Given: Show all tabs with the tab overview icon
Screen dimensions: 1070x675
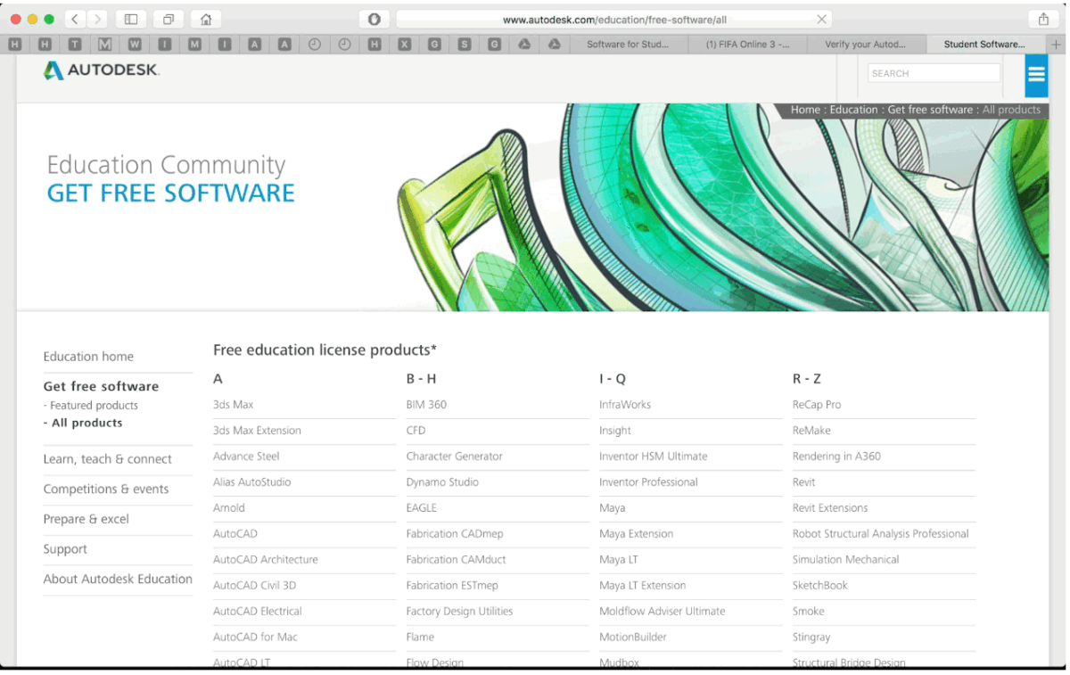Looking at the screenshot, I should click(167, 18).
